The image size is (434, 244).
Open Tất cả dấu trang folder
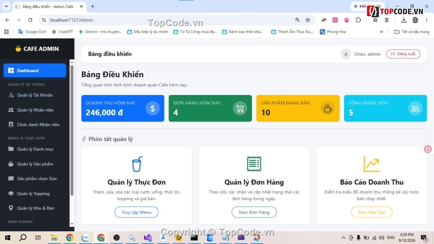(412, 32)
